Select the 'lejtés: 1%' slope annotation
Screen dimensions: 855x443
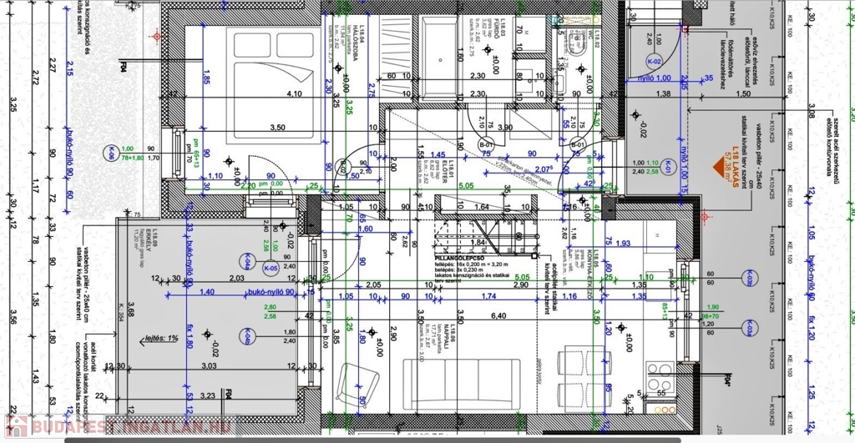click(x=159, y=339)
